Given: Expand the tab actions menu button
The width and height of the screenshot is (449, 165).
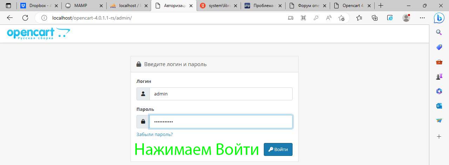Looking at the screenshot, I should coord(8,6).
